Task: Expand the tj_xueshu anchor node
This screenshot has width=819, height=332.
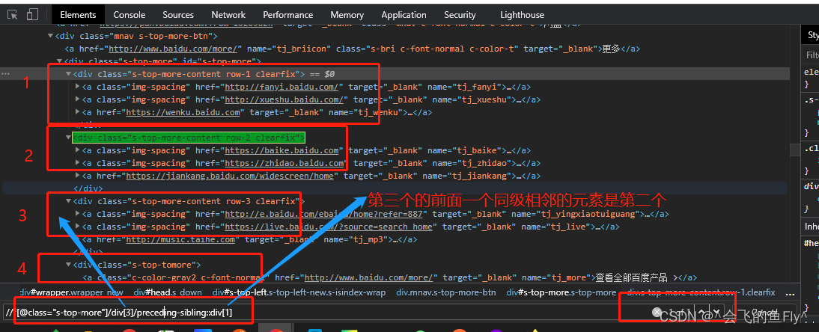Action: 78,99
